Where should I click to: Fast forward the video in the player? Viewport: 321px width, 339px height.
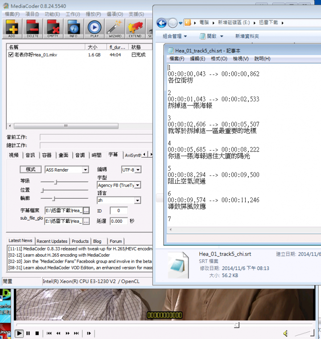point(67,333)
